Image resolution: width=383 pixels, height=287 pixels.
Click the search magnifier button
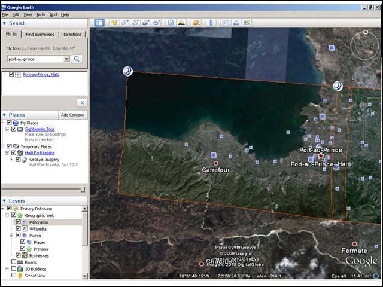tap(77, 59)
